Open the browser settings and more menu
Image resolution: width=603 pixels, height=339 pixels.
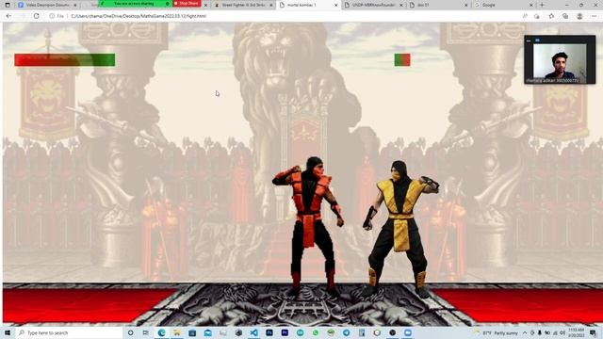(595, 16)
